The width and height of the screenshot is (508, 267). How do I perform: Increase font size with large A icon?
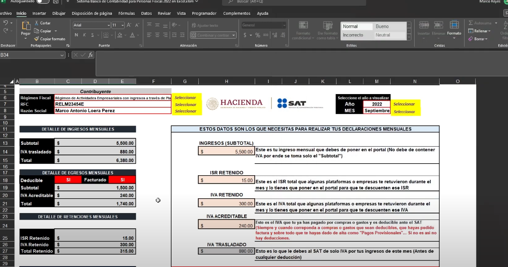pos(129,25)
